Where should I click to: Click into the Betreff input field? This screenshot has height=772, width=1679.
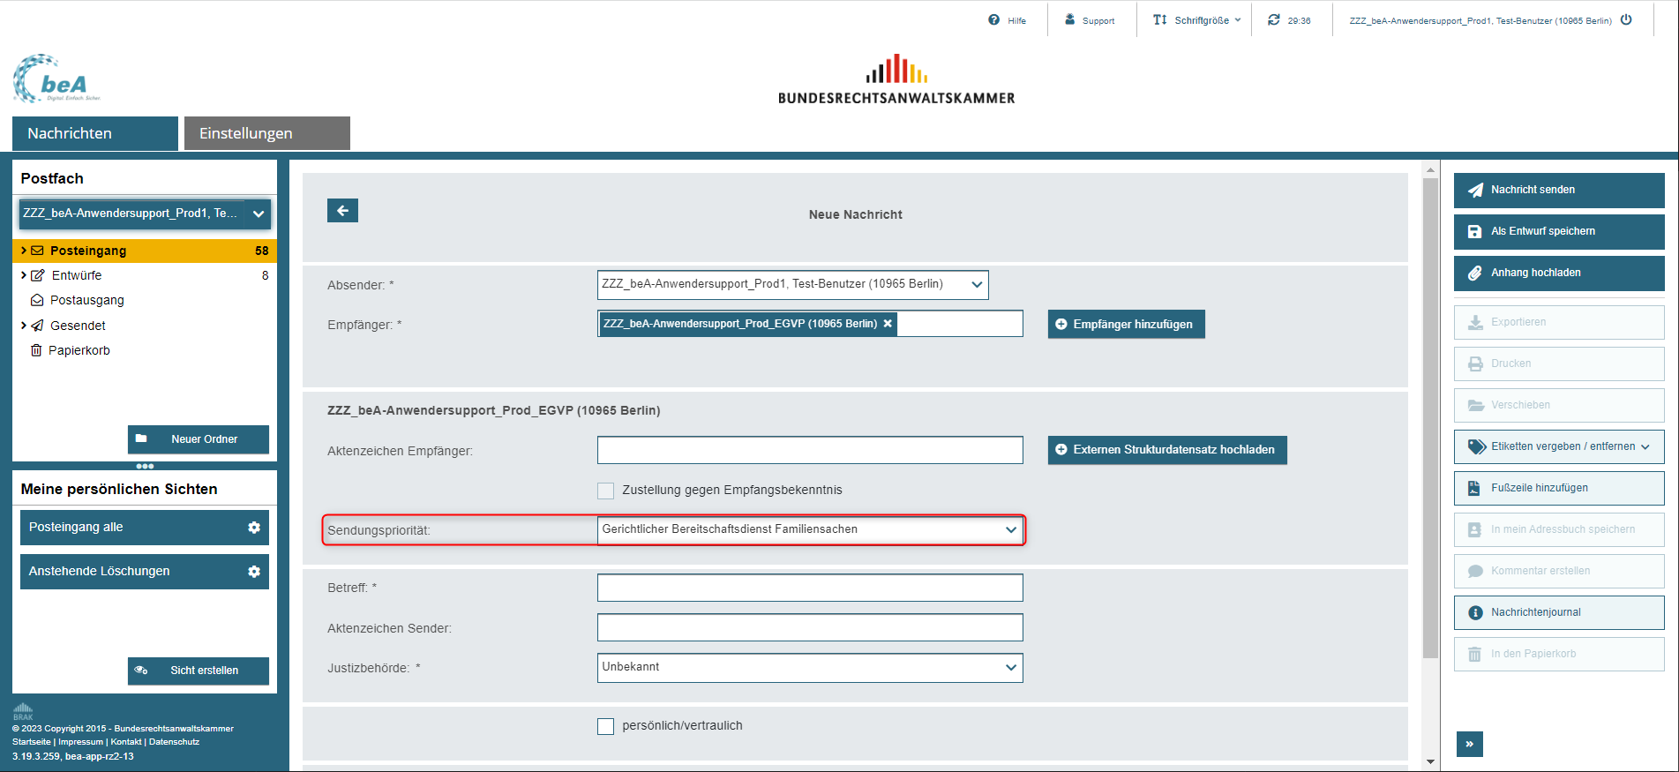coord(809,588)
